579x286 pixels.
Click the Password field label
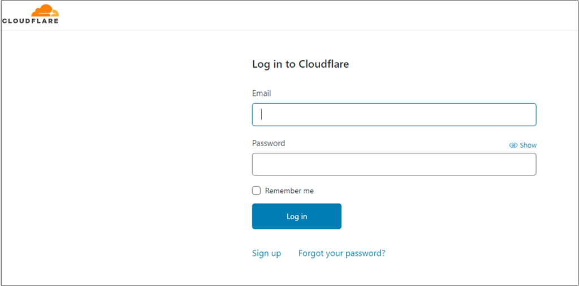[x=269, y=143]
